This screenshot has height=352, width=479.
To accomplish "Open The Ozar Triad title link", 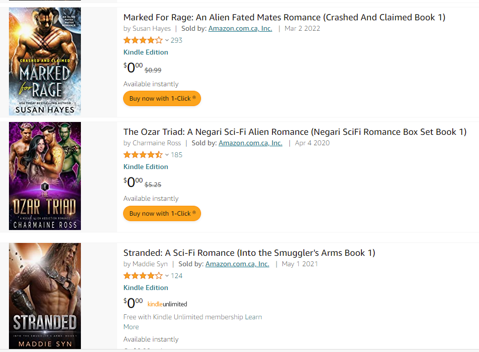I will pos(295,132).
